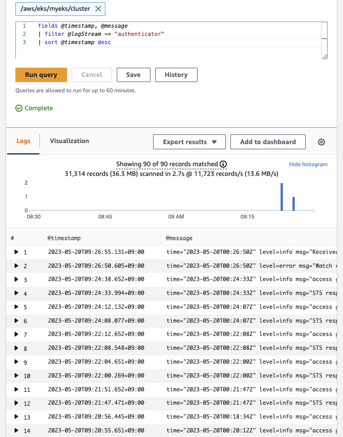Expand log row 9
Viewport: 343px width, 437px height.
[x=16, y=362]
